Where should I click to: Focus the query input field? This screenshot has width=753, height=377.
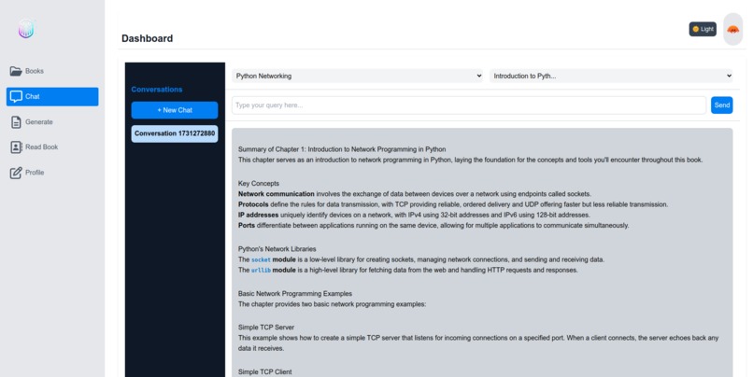click(469, 105)
